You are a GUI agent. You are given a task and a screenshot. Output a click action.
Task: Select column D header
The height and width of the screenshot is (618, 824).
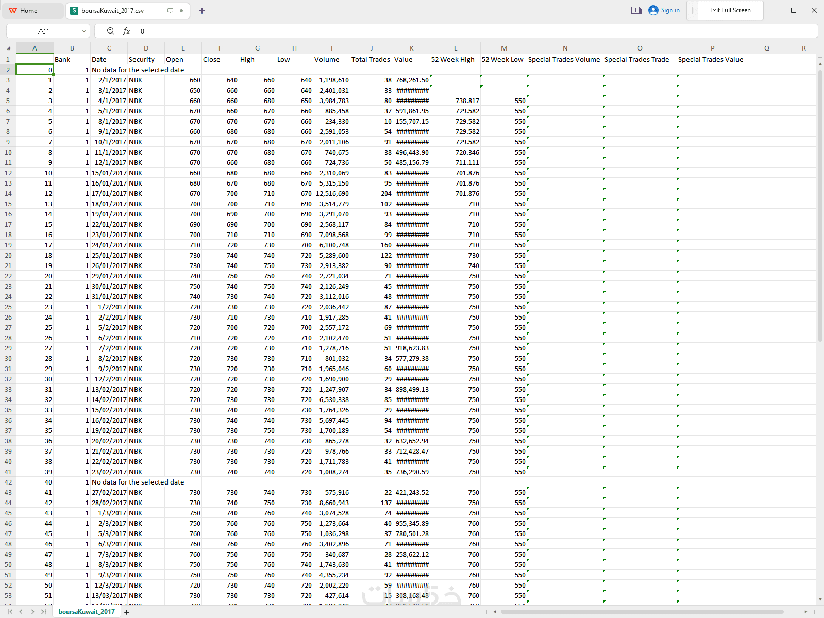pos(146,48)
